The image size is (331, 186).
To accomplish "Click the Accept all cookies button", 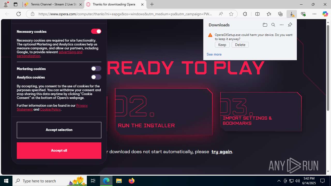I will pyautogui.click(x=59, y=151).
